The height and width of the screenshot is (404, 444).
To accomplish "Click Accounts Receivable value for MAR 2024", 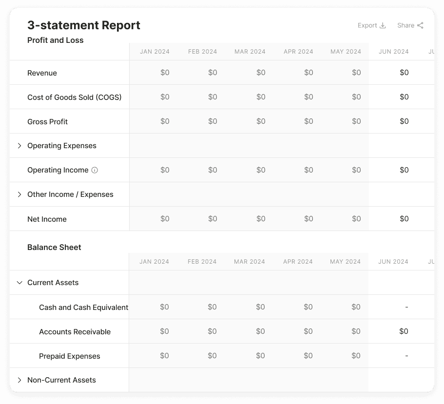I will pyautogui.click(x=260, y=331).
